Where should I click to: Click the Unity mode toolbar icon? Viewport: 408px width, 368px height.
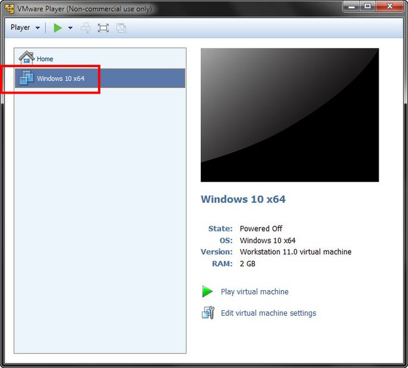[x=121, y=28]
